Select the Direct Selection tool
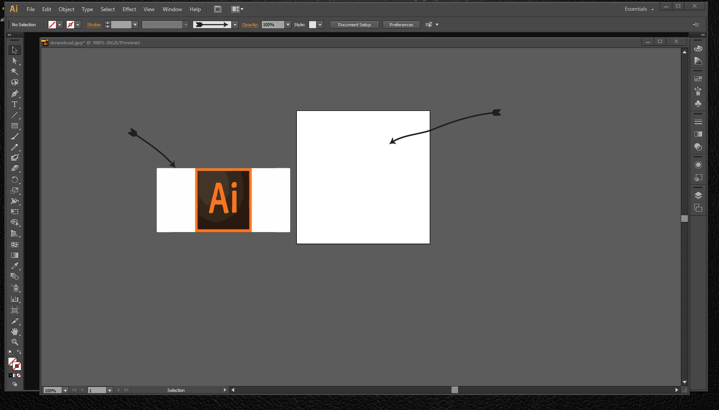The image size is (719, 410). [15, 61]
